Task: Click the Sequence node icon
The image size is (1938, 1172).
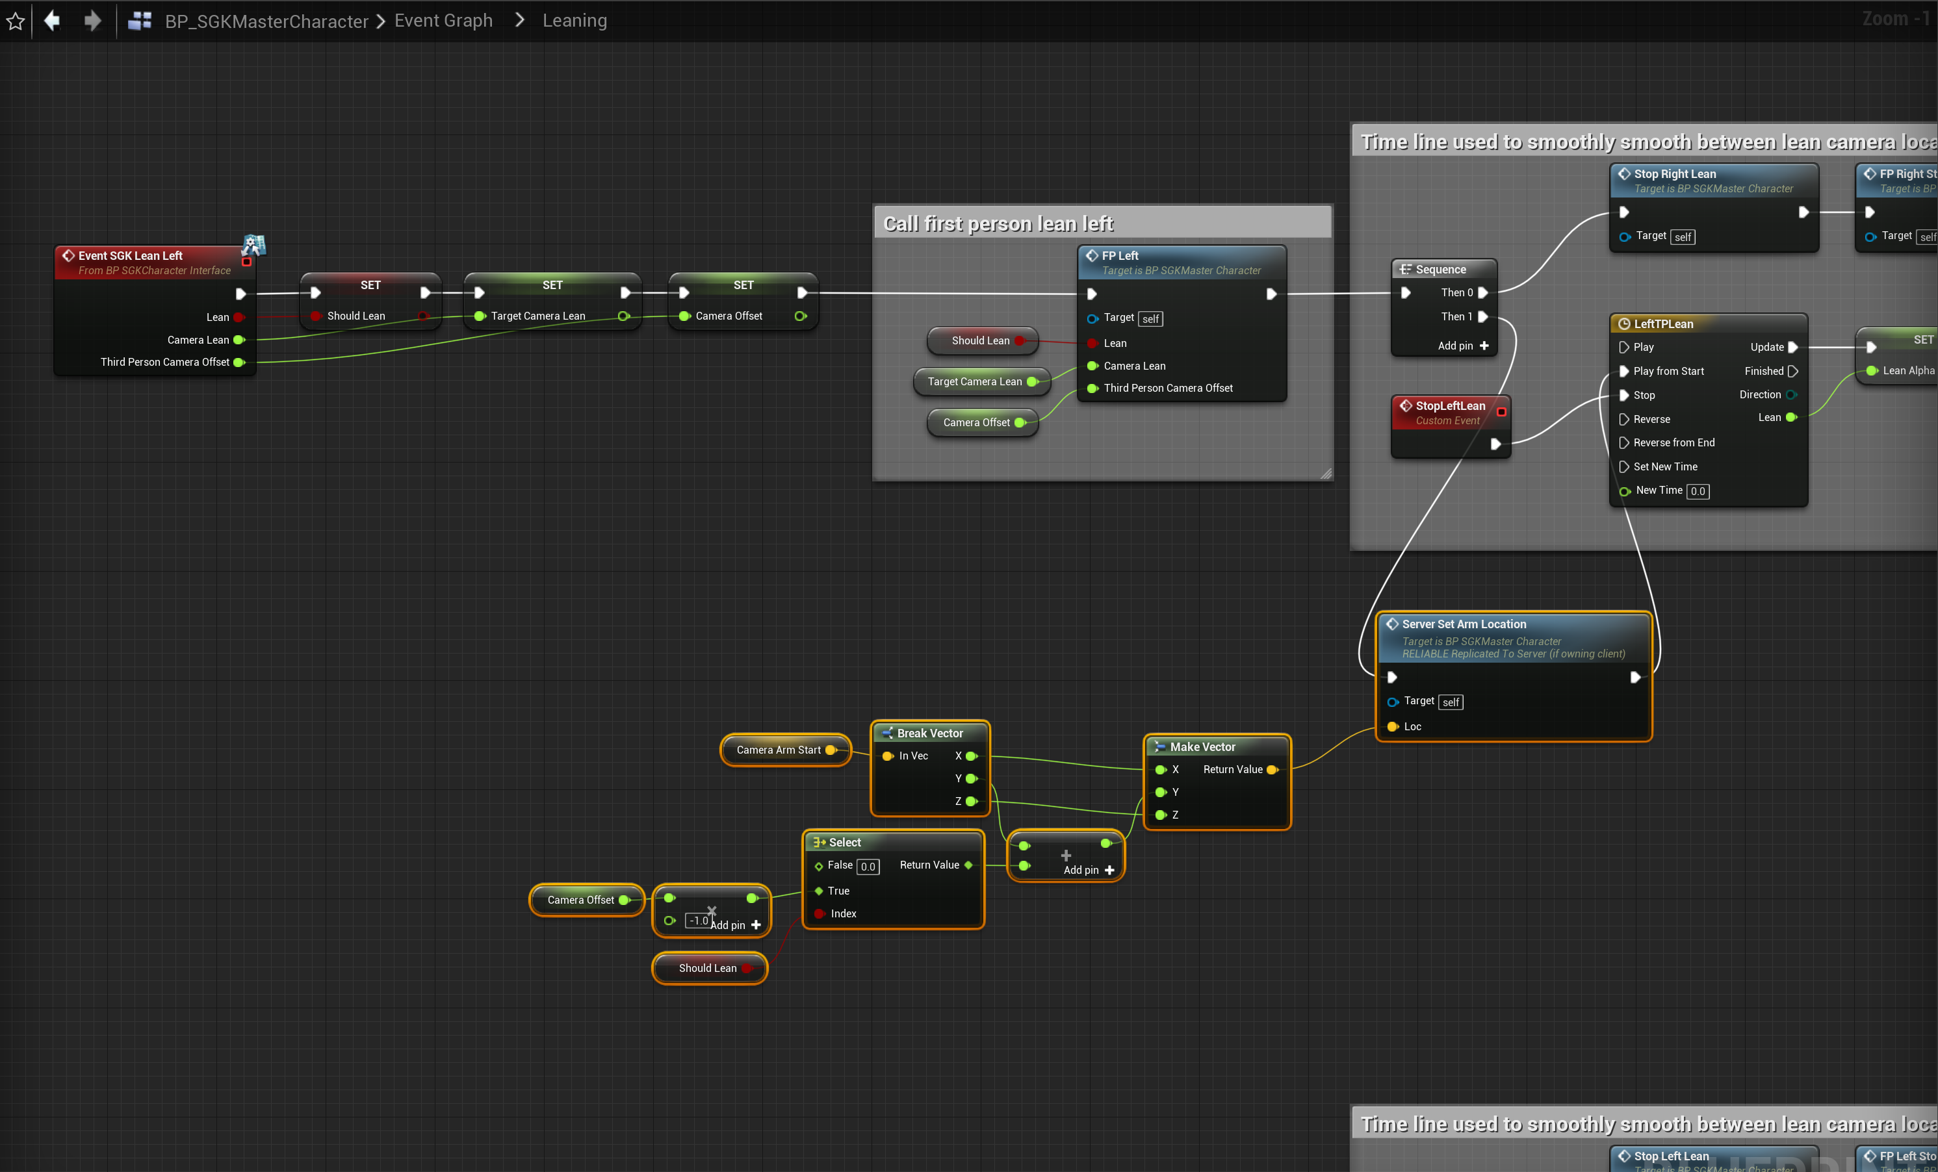Action: [1404, 270]
